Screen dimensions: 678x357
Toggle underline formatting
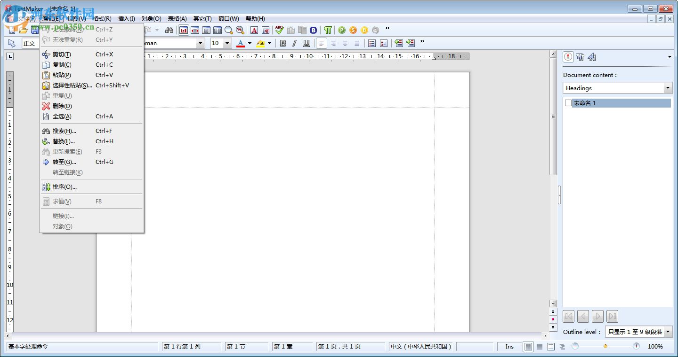tap(307, 43)
